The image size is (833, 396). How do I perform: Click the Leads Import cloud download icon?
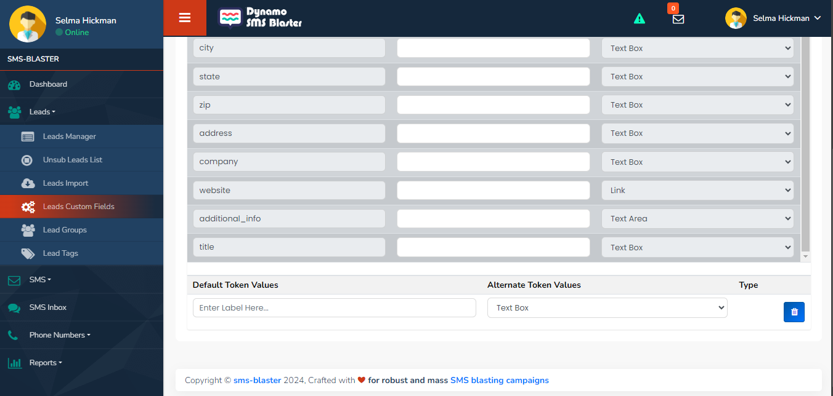[28, 183]
